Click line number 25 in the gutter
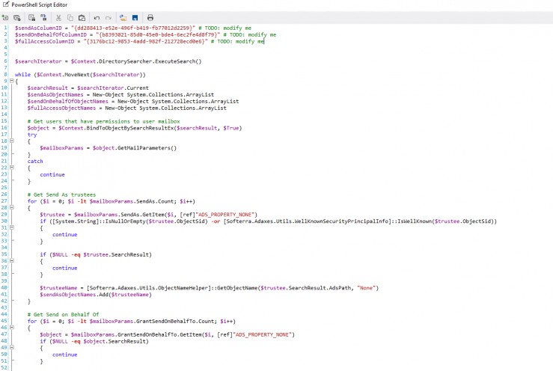This screenshot has height=371, width=553. coord(4,188)
